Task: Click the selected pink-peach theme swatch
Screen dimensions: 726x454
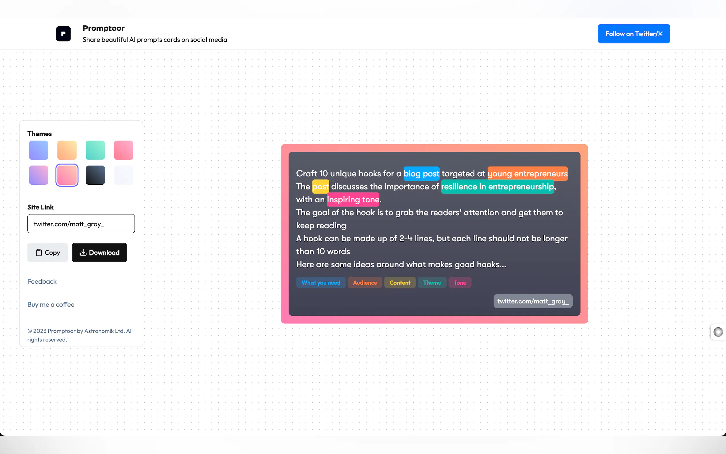Action: 67,175
